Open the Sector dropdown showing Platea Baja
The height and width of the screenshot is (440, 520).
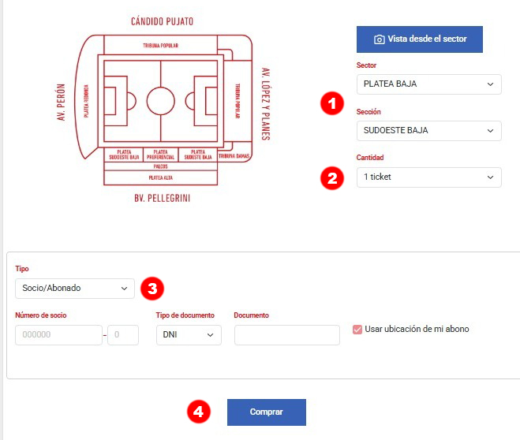point(428,84)
